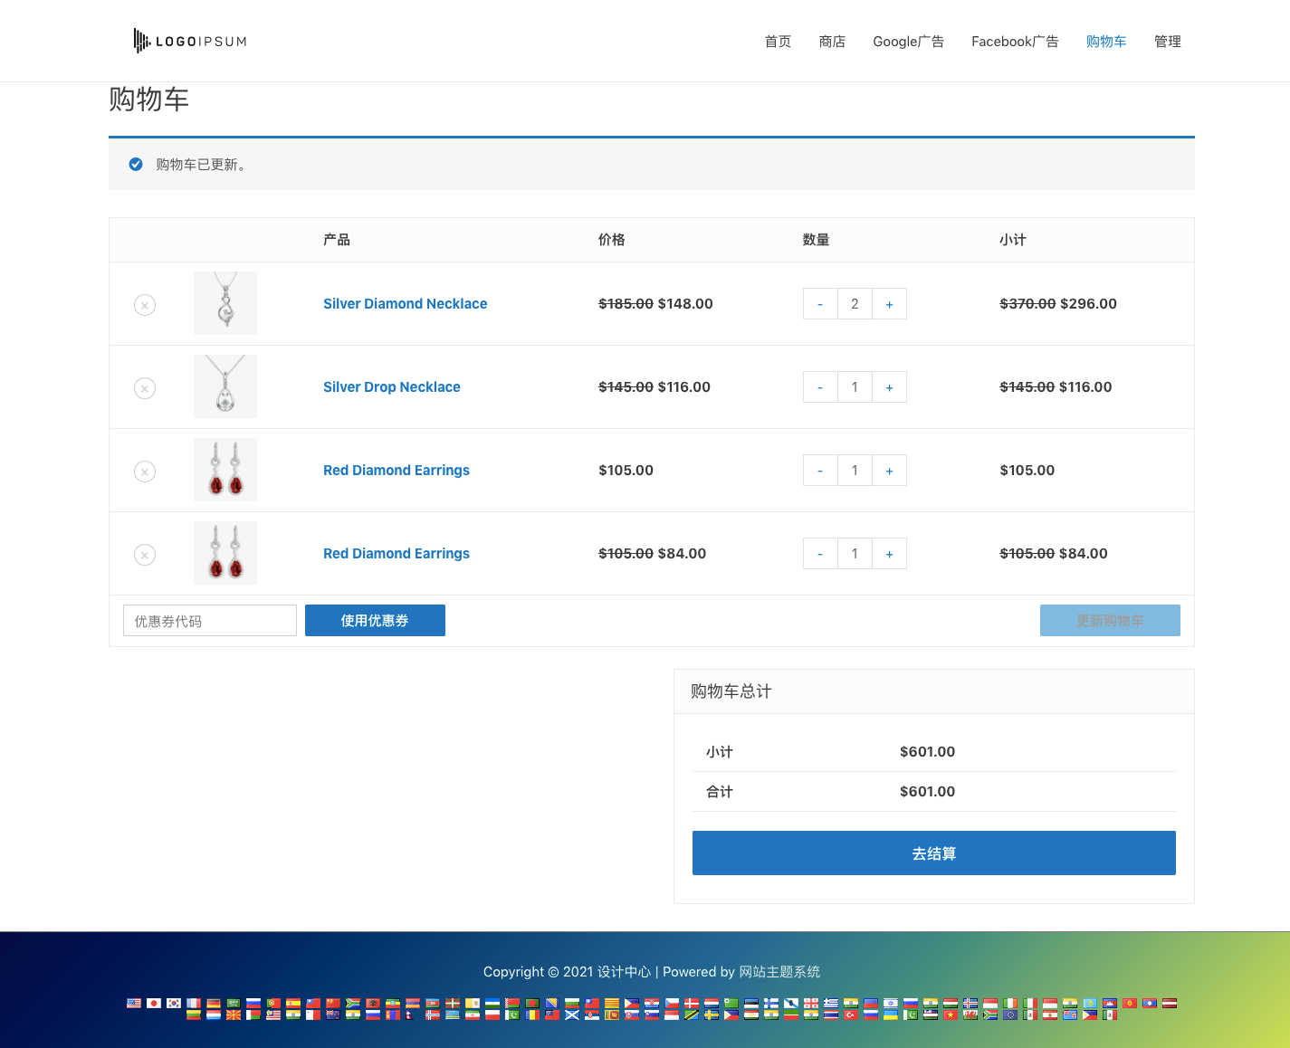The width and height of the screenshot is (1290, 1048).
Task: Focus the 优惠券代码 input field
Action: pos(210,621)
